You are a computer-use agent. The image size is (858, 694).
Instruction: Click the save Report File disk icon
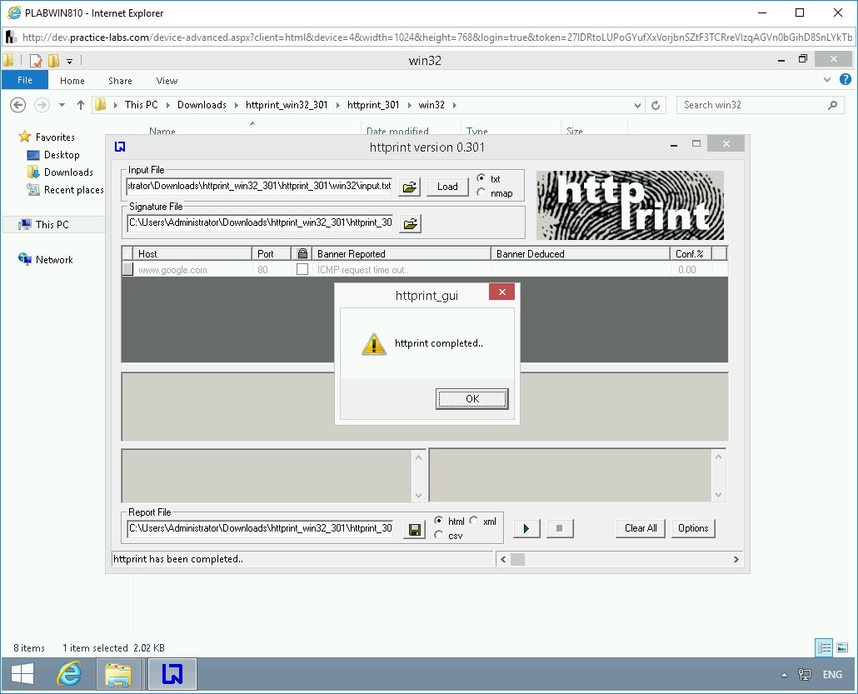click(414, 529)
